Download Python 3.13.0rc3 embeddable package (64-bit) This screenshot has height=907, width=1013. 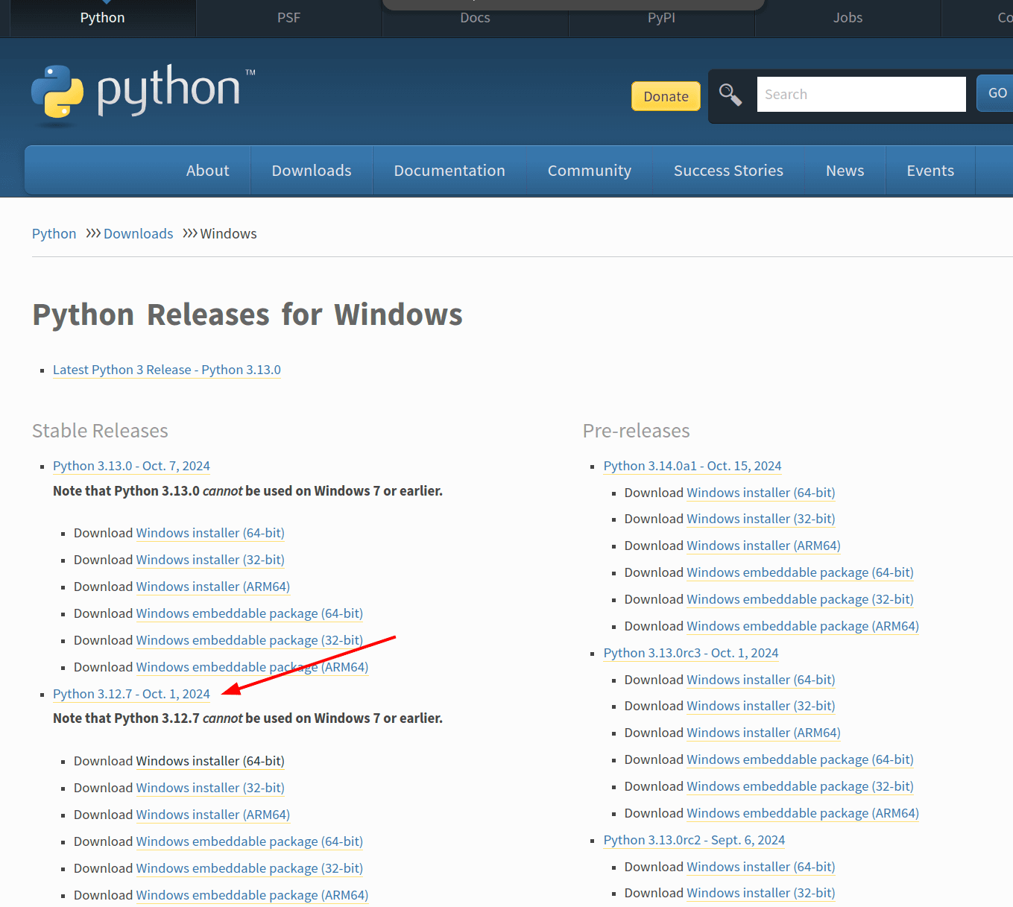point(801,759)
